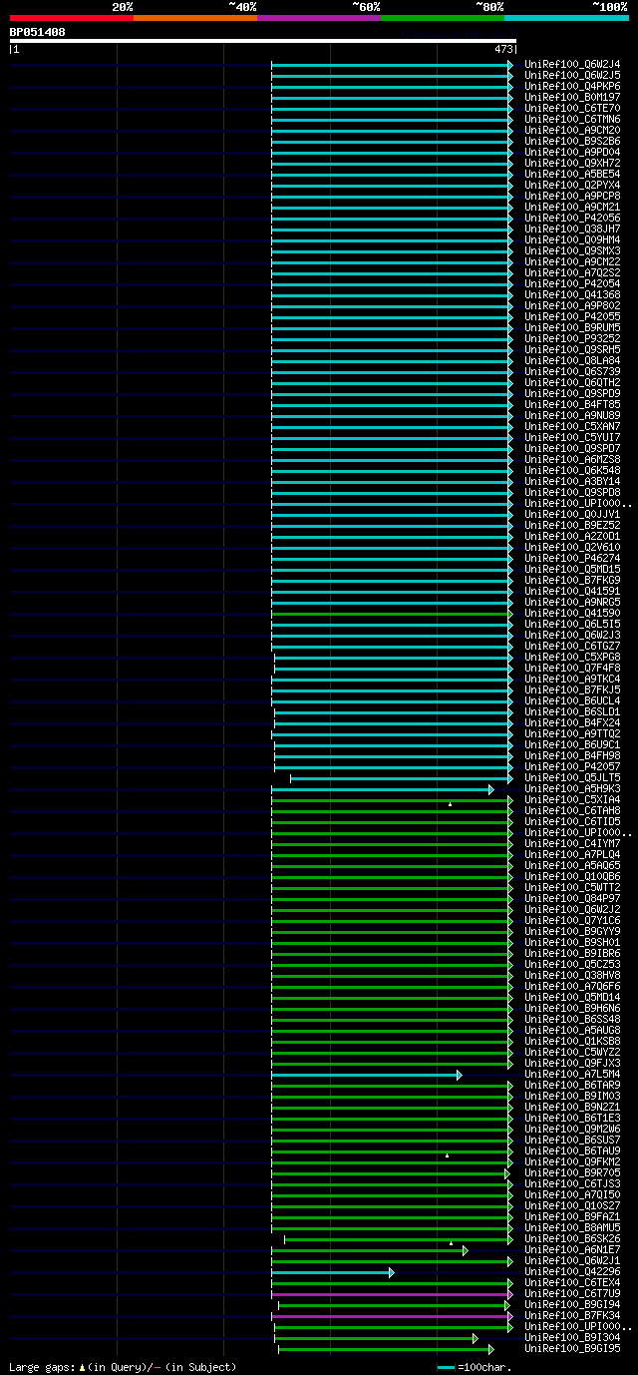Open the UniRef100_P46274 hit

click(x=572, y=558)
